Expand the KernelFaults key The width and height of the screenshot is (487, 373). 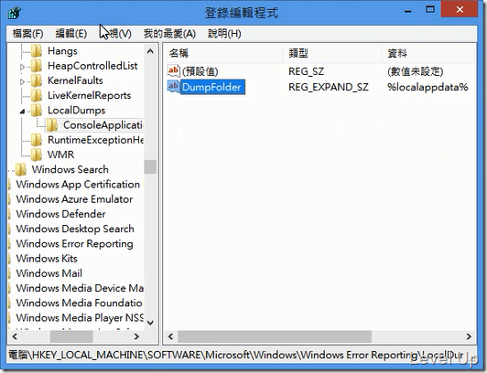pyautogui.click(x=22, y=81)
